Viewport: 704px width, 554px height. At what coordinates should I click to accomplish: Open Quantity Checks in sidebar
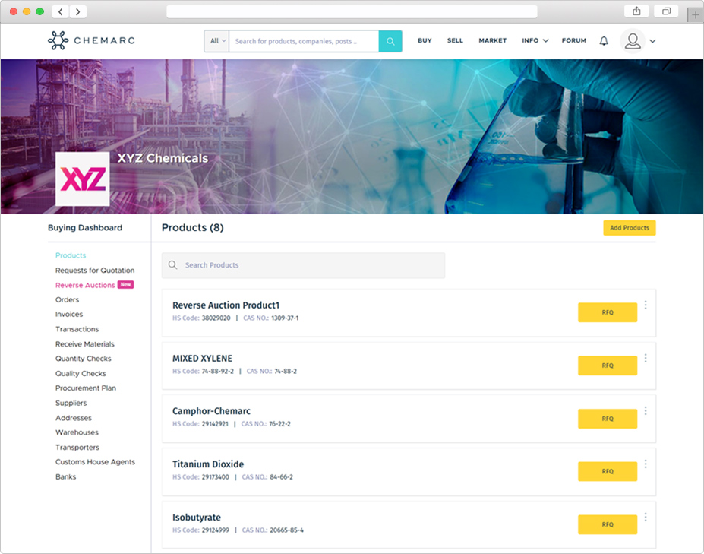tap(83, 359)
